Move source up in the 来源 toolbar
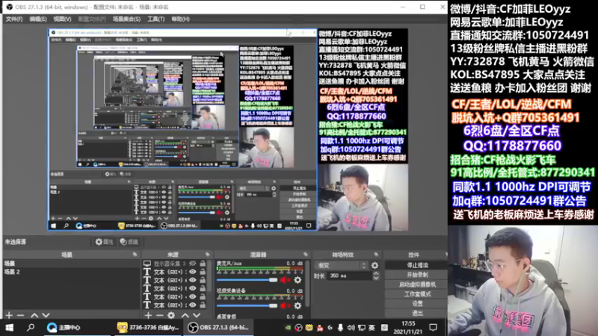The width and height of the screenshot is (598, 336). click(x=185, y=315)
